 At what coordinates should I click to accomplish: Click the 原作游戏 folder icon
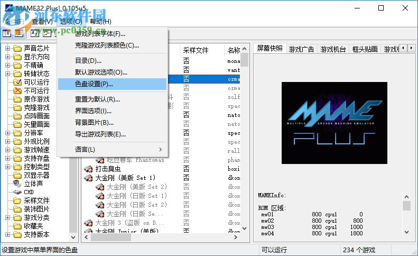click(17, 99)
